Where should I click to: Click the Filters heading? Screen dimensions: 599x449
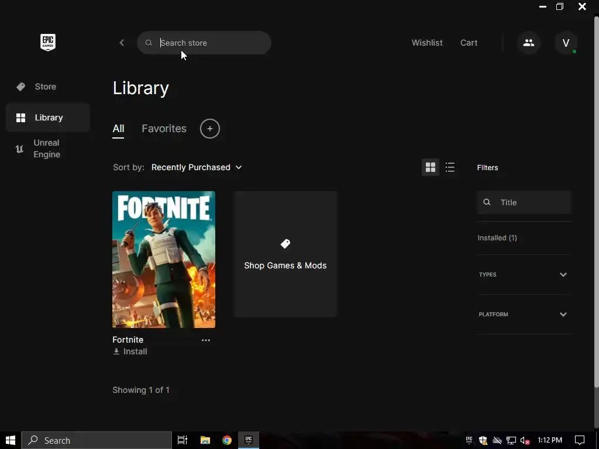tap(487, 168)
